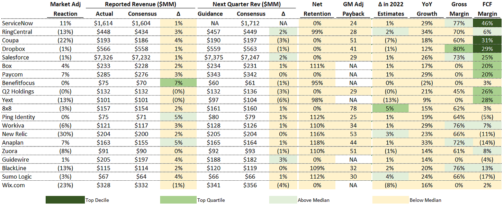
Task: Select the Coupa company name cell
Action: point(10,40)
